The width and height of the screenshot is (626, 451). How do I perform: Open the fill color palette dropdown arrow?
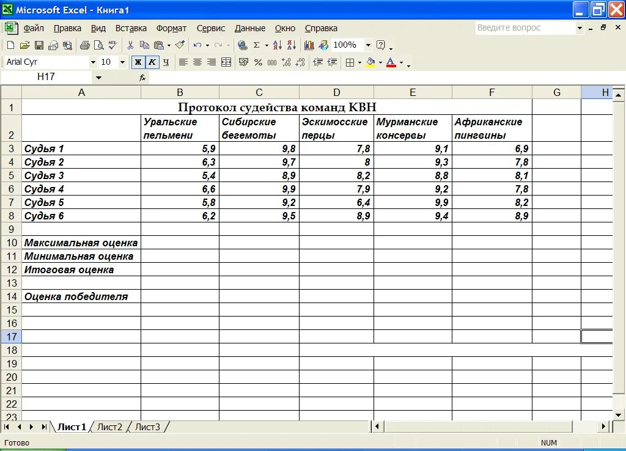pos(380,63)
